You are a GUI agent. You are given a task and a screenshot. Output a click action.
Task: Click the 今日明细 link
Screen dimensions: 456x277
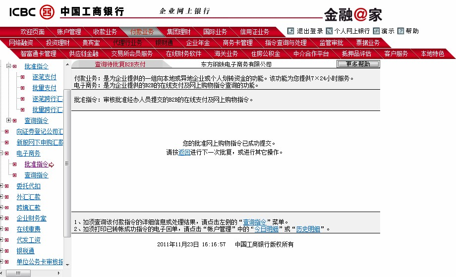[266, 229]
